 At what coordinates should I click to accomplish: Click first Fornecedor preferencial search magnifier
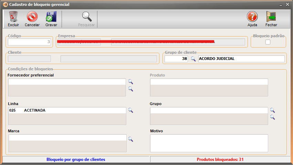(x=130, y=82)
